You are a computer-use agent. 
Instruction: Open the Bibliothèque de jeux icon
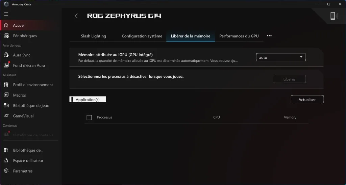tap(6, 105)
